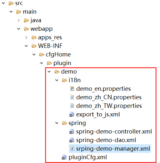Select the demo_zh_TW.properties file name
Image resolution: width=160 pixels, height=163 pixels.
(x=109, y=106)
